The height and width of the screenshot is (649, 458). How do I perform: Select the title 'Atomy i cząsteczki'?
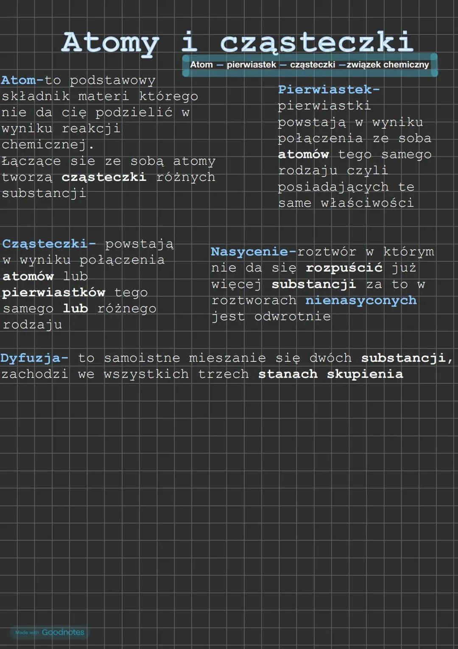click(237, 42)
